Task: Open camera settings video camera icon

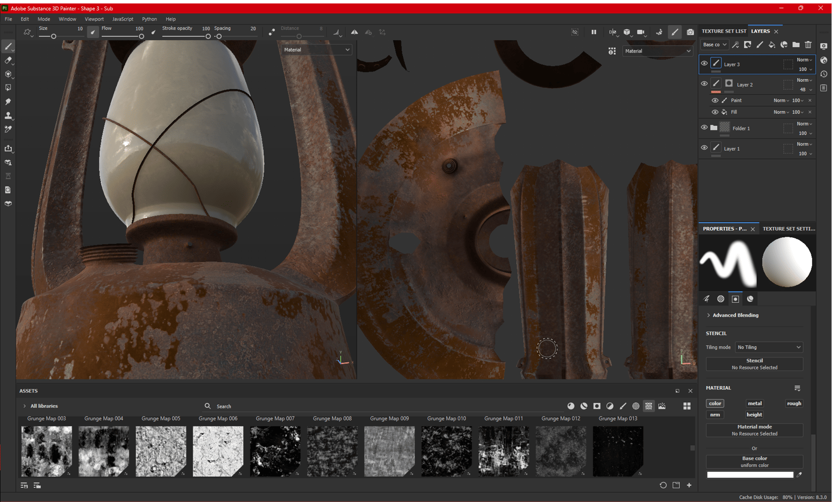Action: point(641,32)
